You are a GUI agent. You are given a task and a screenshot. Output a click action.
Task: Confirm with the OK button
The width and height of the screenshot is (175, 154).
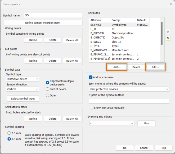coord(125,148)
